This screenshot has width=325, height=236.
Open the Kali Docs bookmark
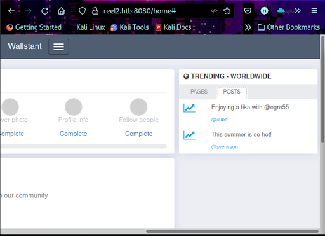(173, 27)
